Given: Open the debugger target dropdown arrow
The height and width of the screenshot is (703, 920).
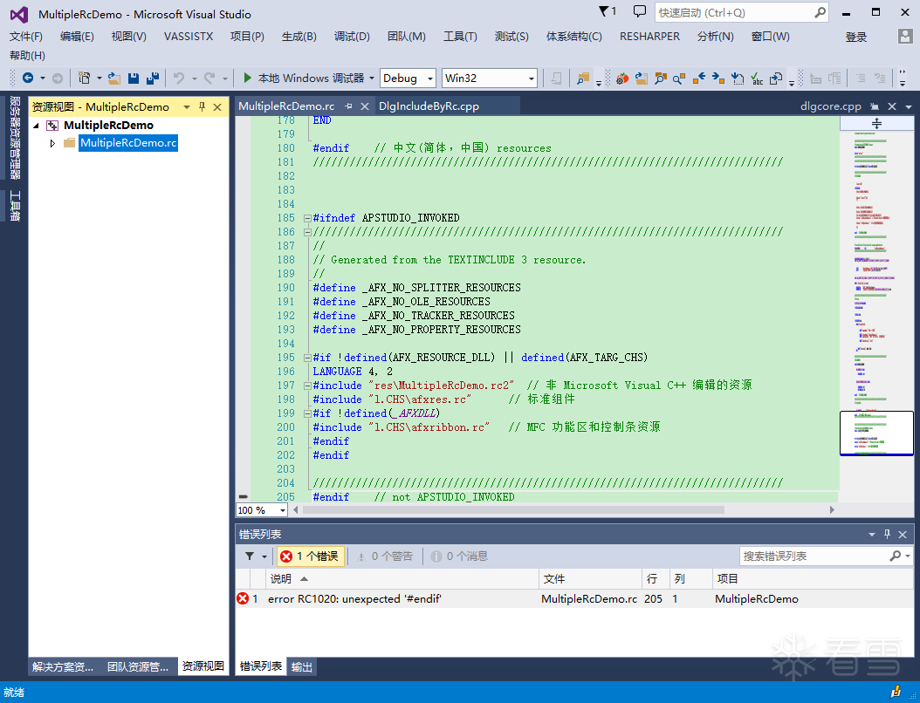Looking at the screenshot, I should tap(371, 78).
